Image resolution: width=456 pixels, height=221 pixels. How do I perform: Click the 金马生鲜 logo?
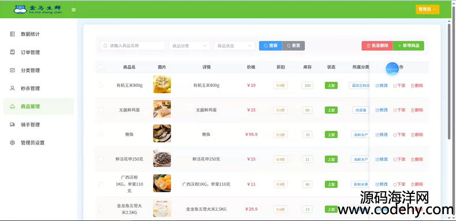pos(38,10)
